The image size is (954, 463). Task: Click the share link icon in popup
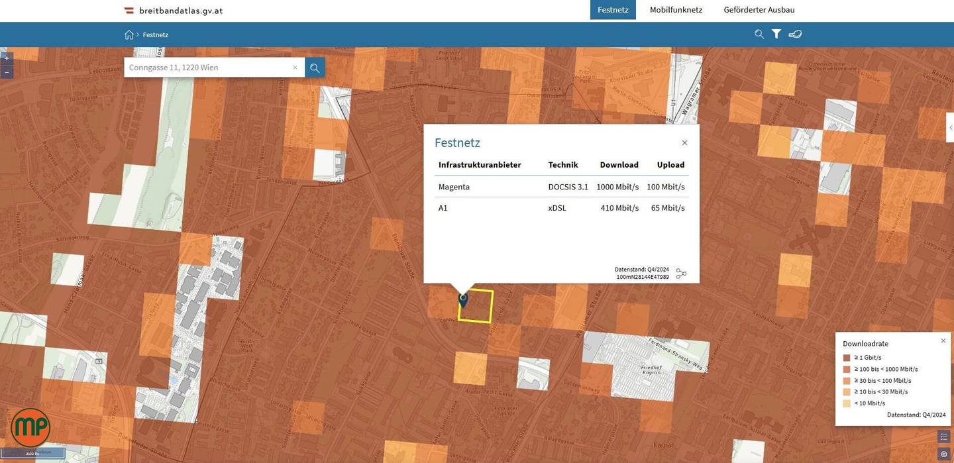[x=681, y=274]
